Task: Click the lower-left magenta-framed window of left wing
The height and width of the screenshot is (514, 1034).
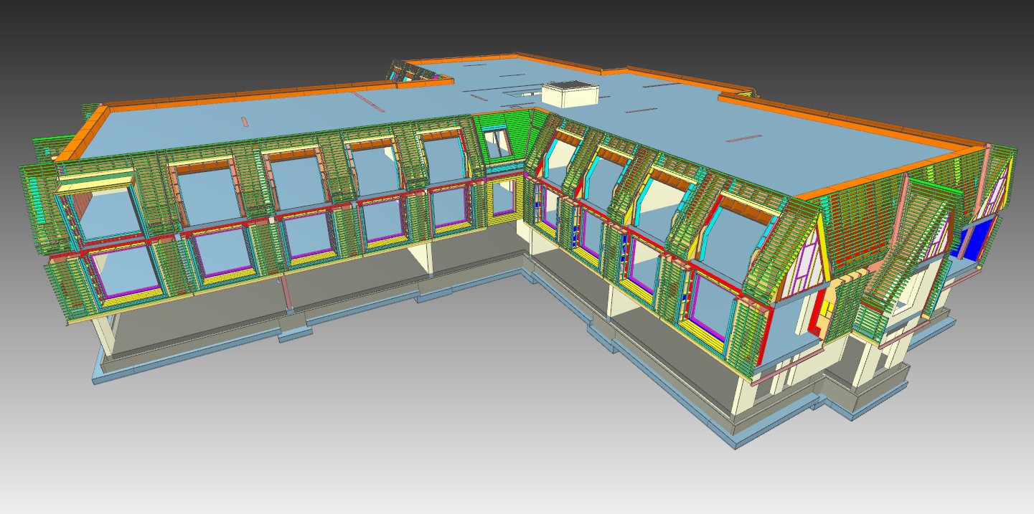Action: point(123,270)
